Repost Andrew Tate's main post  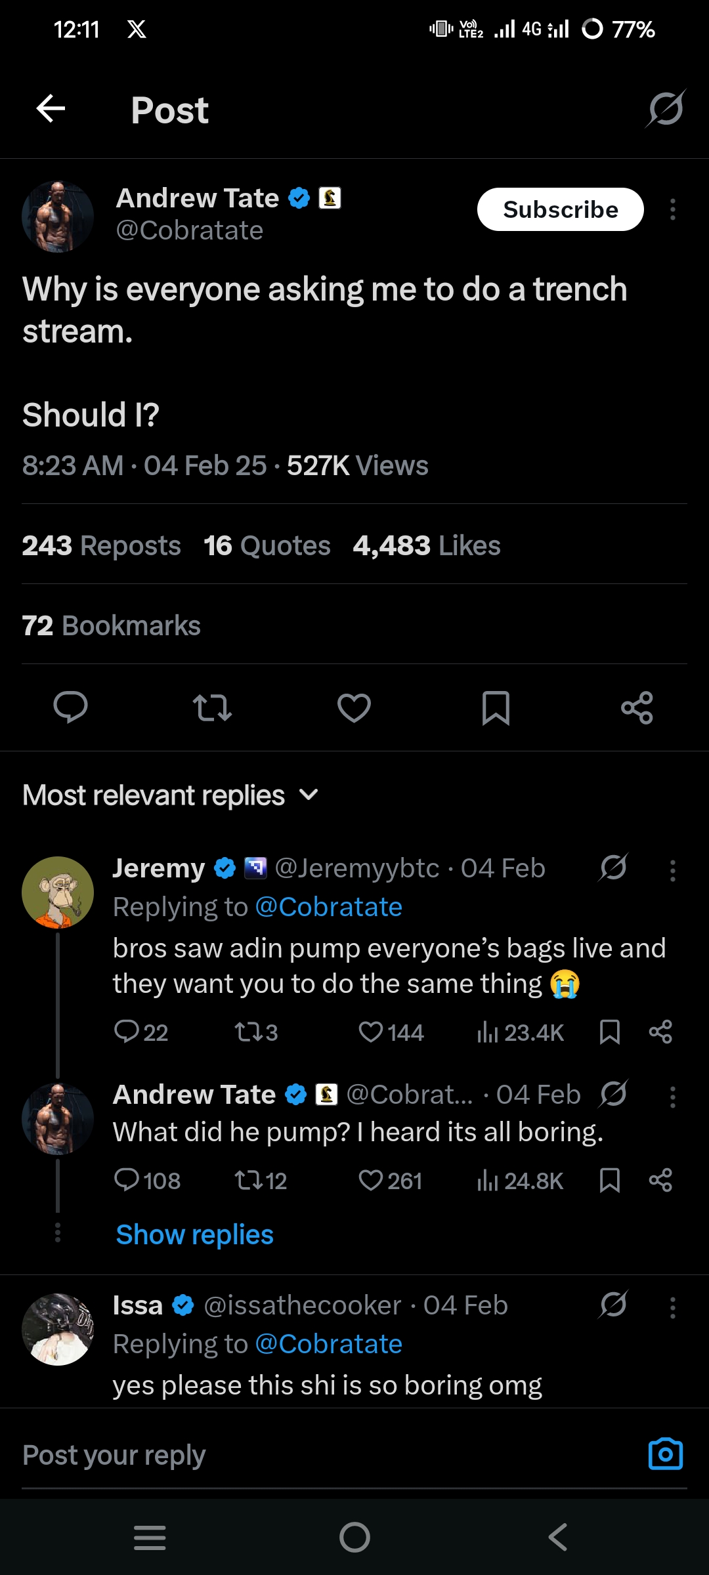(x=212, y=707)
